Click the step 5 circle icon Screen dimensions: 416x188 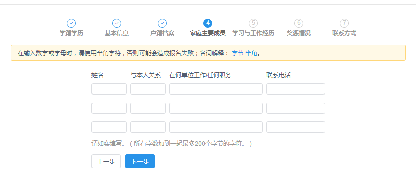click(x=253, y=23)
